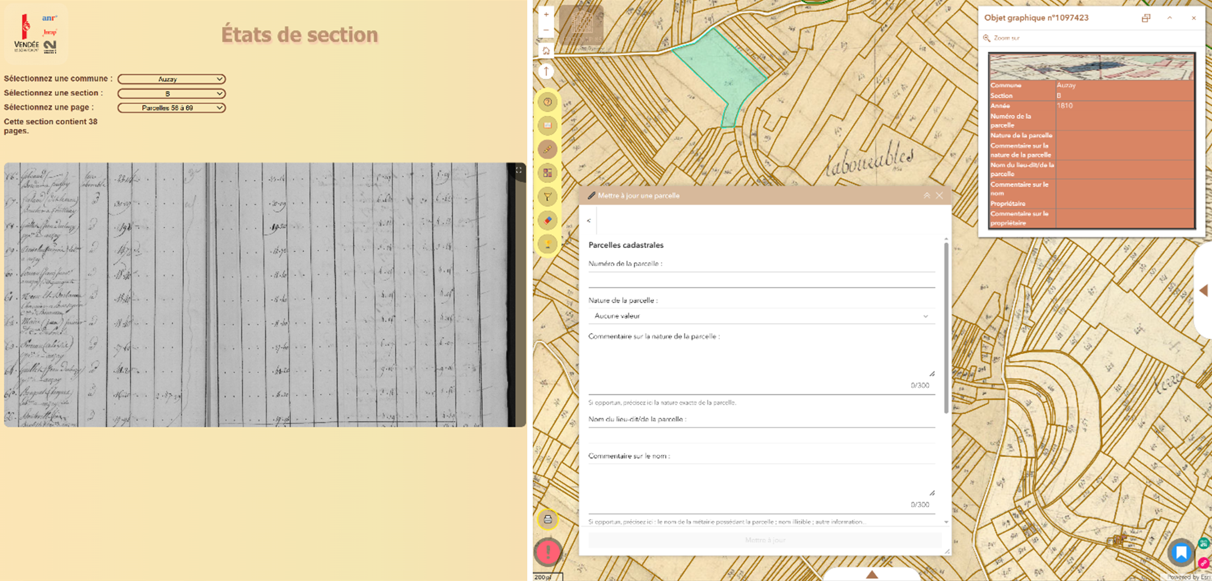
Task: Open the filter funnel tool
Action: tap(547, 196)
